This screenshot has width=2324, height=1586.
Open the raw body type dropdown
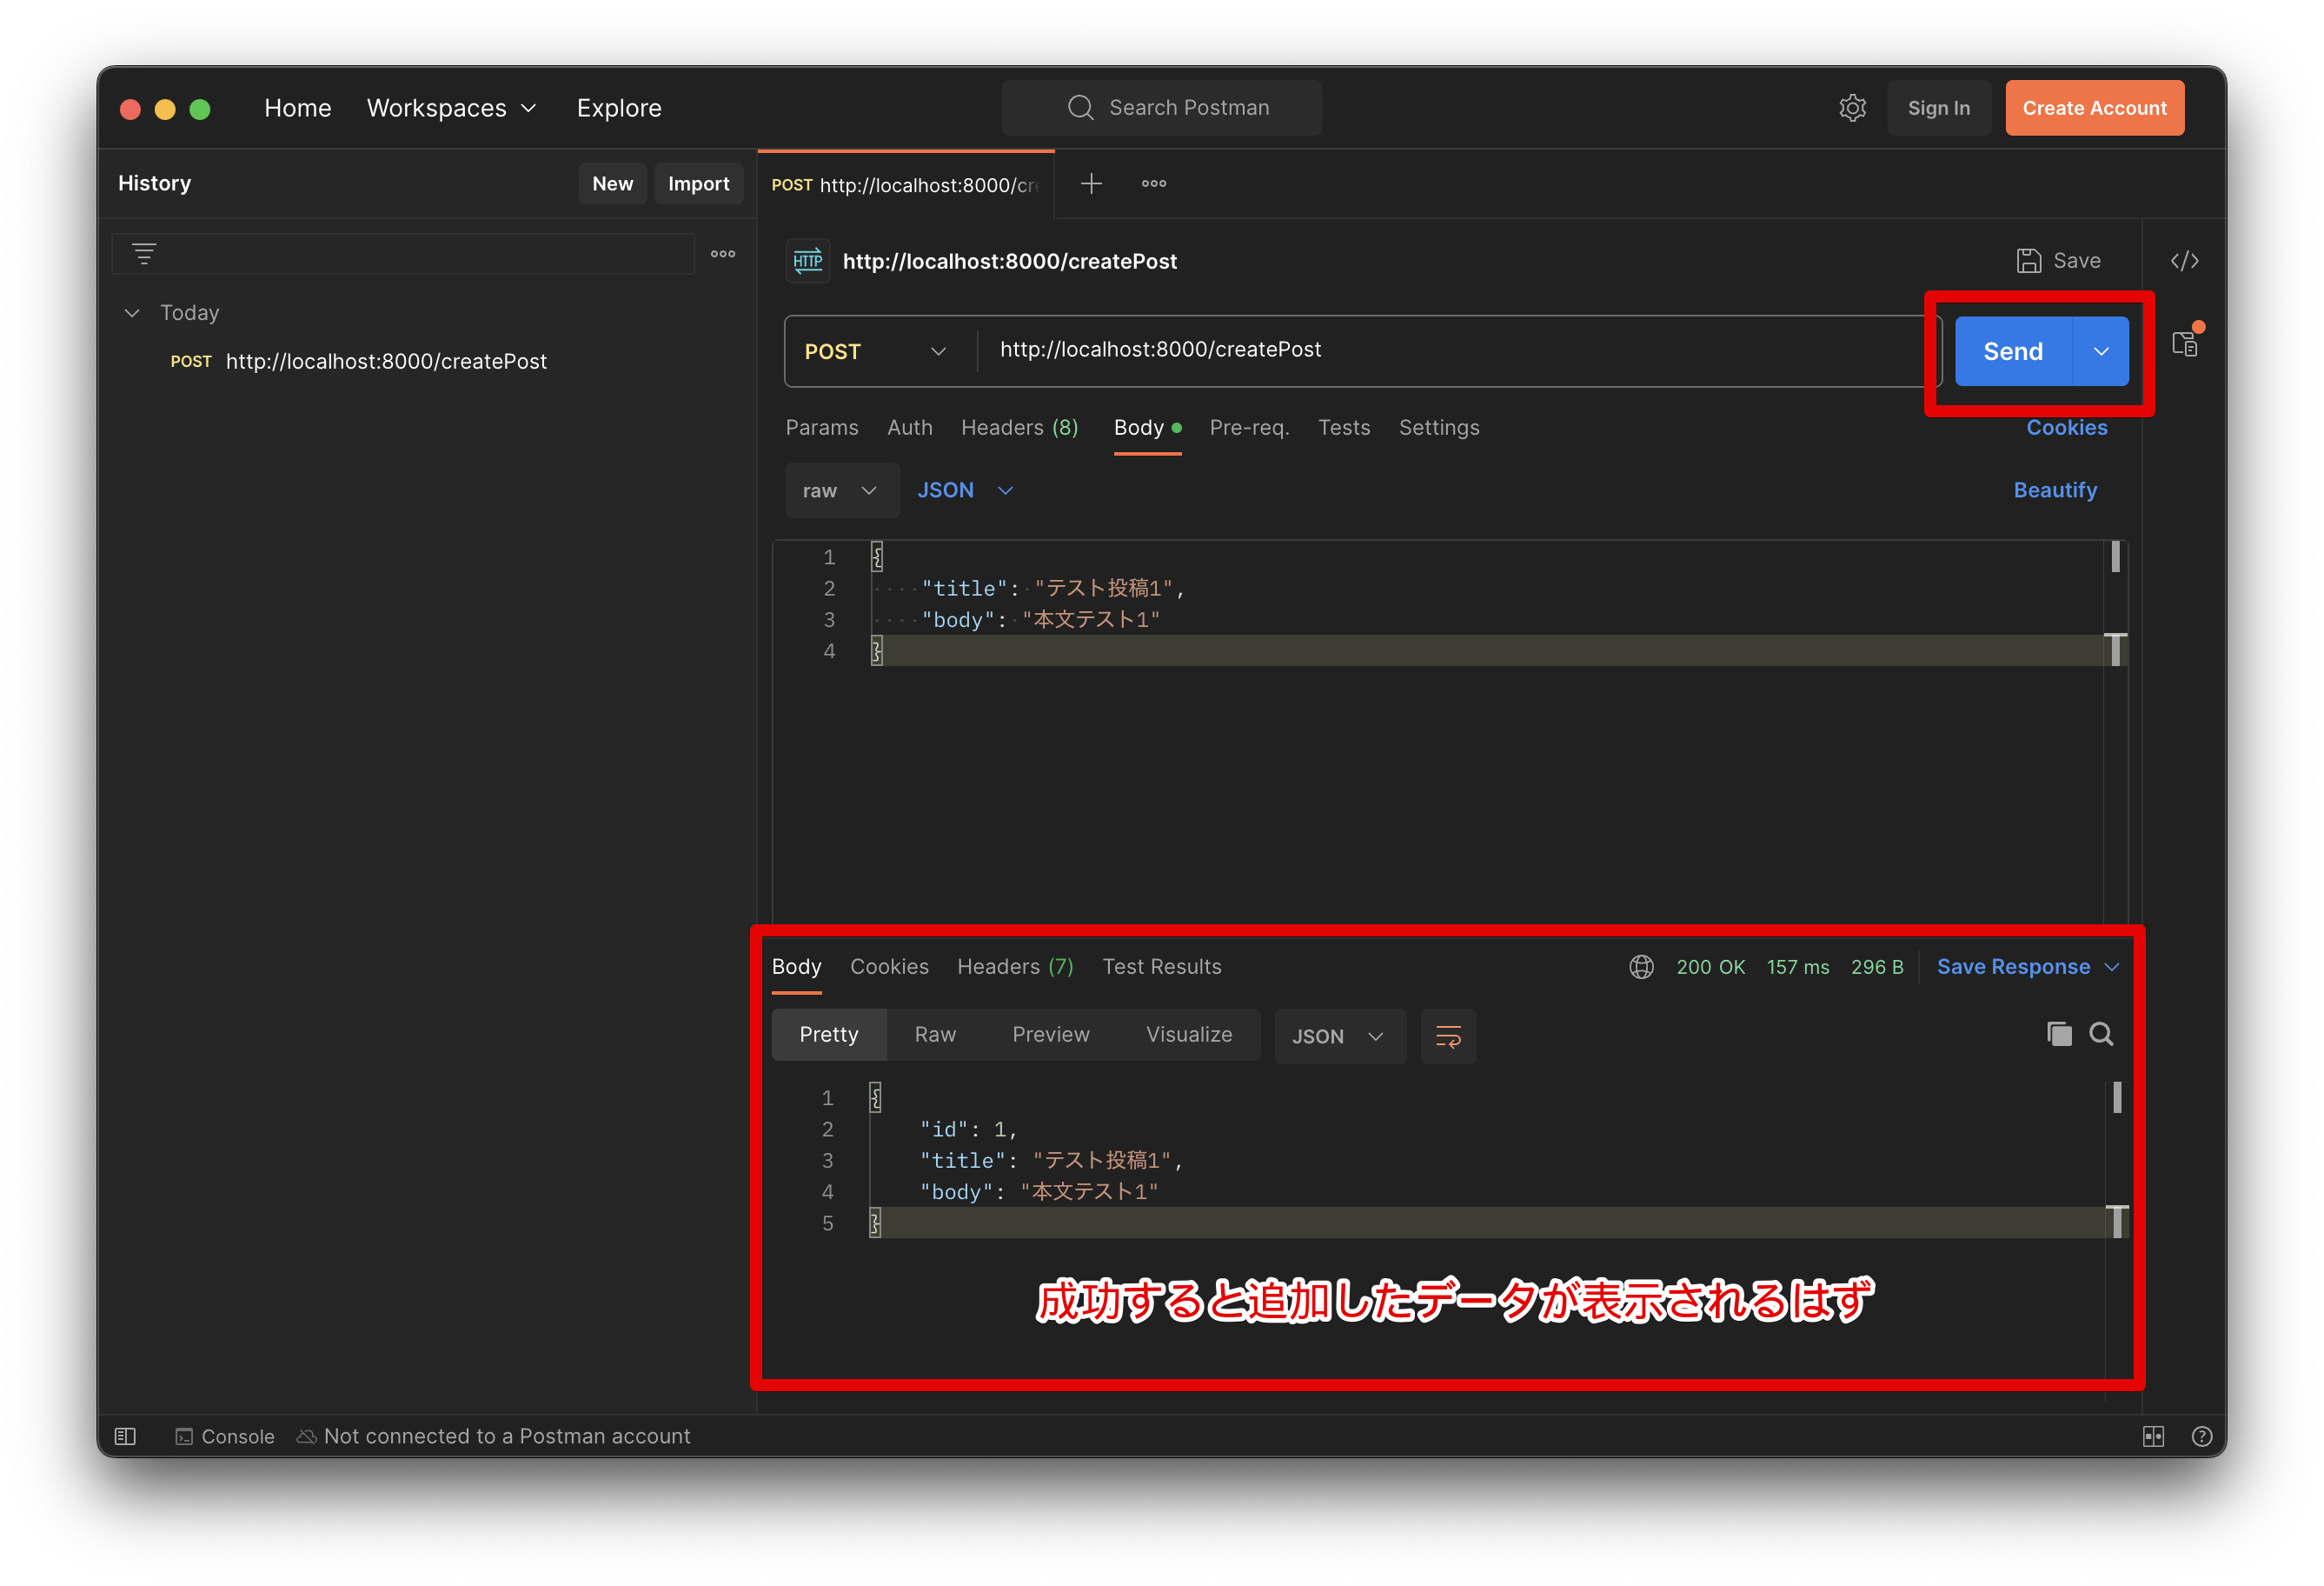841,490
